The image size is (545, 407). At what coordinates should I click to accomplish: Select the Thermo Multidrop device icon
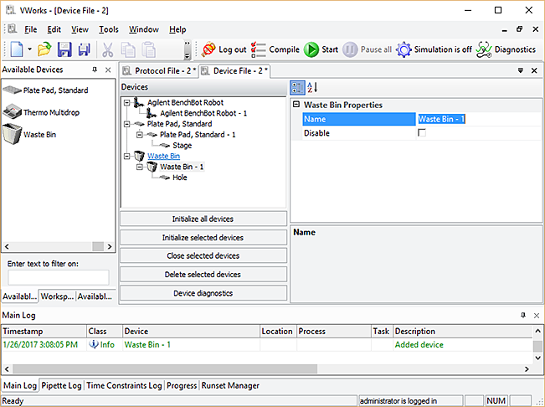coord(13,112)
